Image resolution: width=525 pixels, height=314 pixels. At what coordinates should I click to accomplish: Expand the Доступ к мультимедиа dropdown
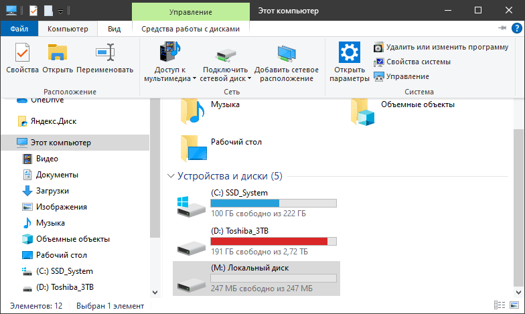pos(194,78)
